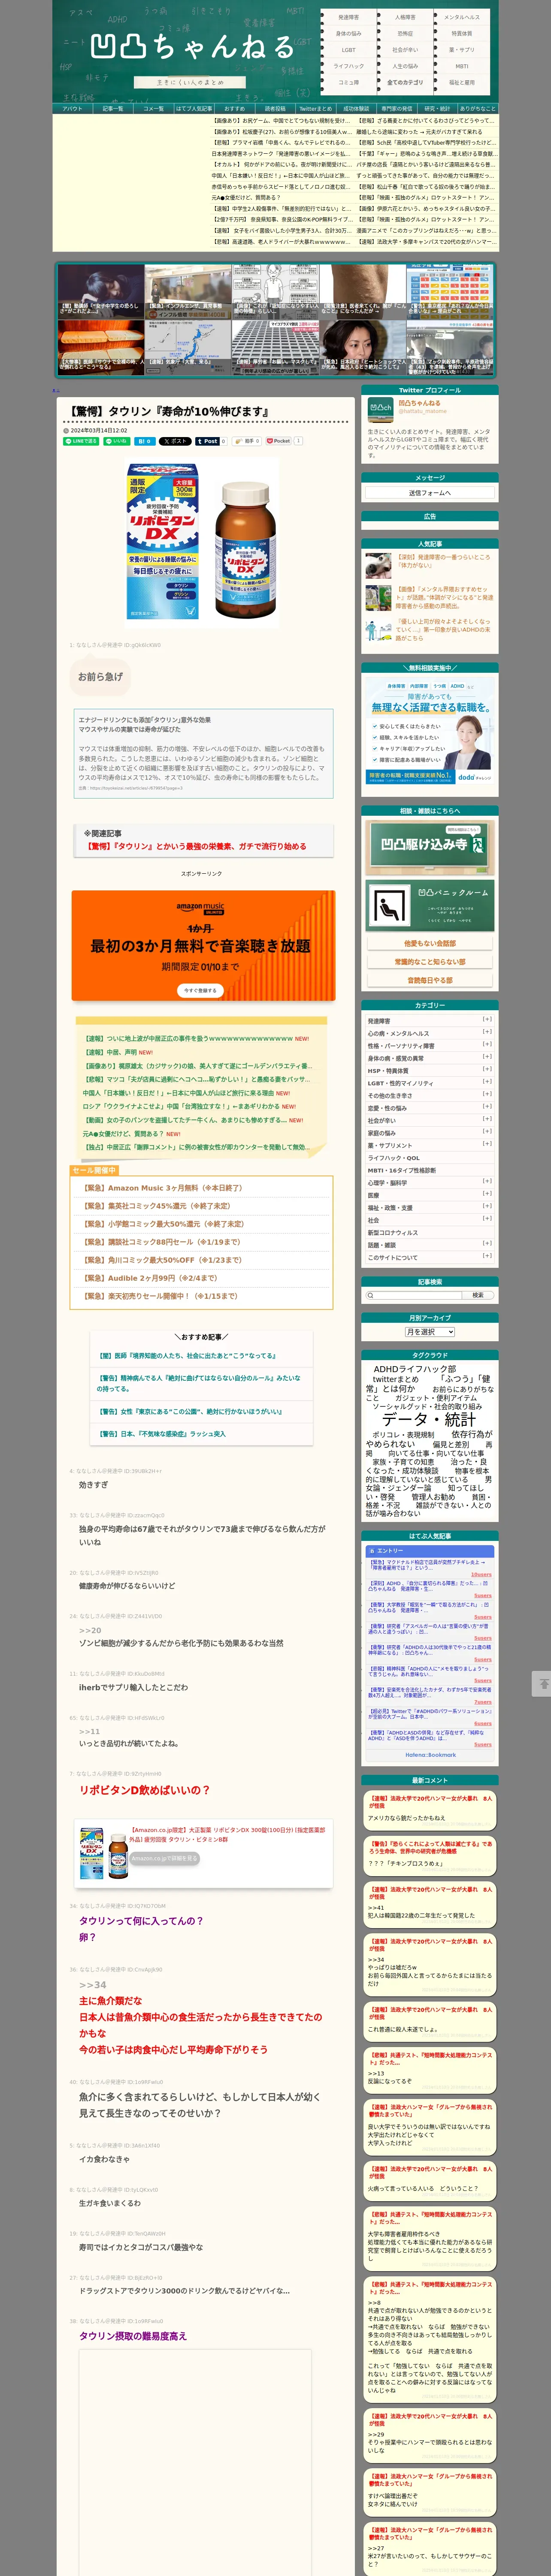The image size is (551, 2576).
Task: Open 読者投稿 in the navigation bar
Action: (x=275, y=109)
